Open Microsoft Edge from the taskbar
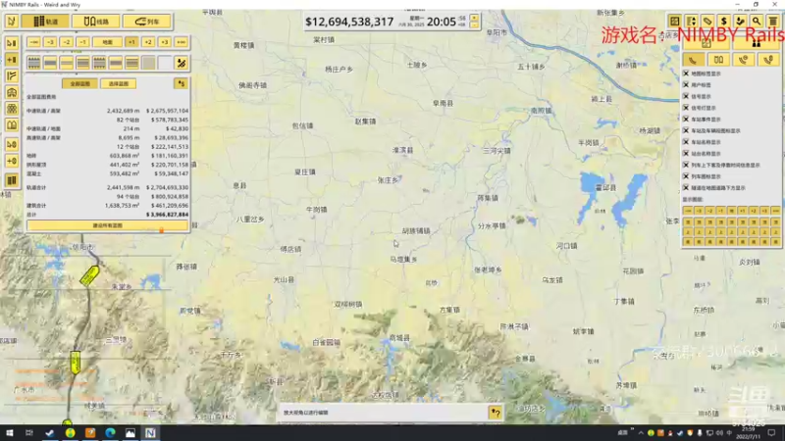Image resolution: width=785 pixels, height=441 pixels. pyautogui.click(x=110, y=433)
